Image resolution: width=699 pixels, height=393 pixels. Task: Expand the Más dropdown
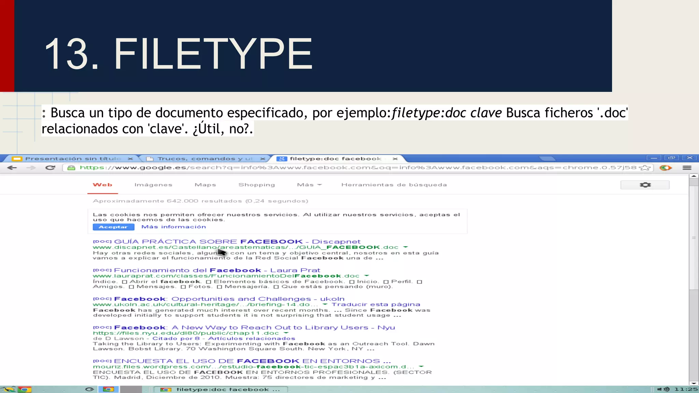[309, 185]
